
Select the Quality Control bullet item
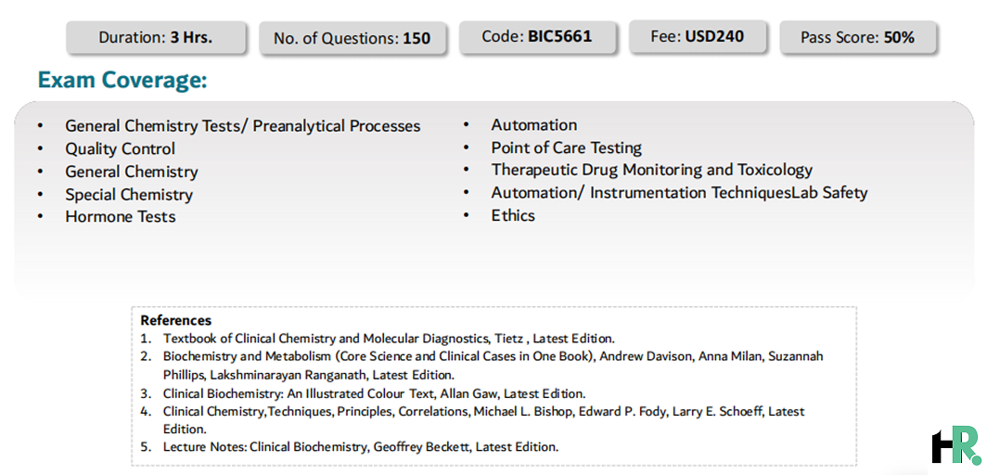(121, 149)
